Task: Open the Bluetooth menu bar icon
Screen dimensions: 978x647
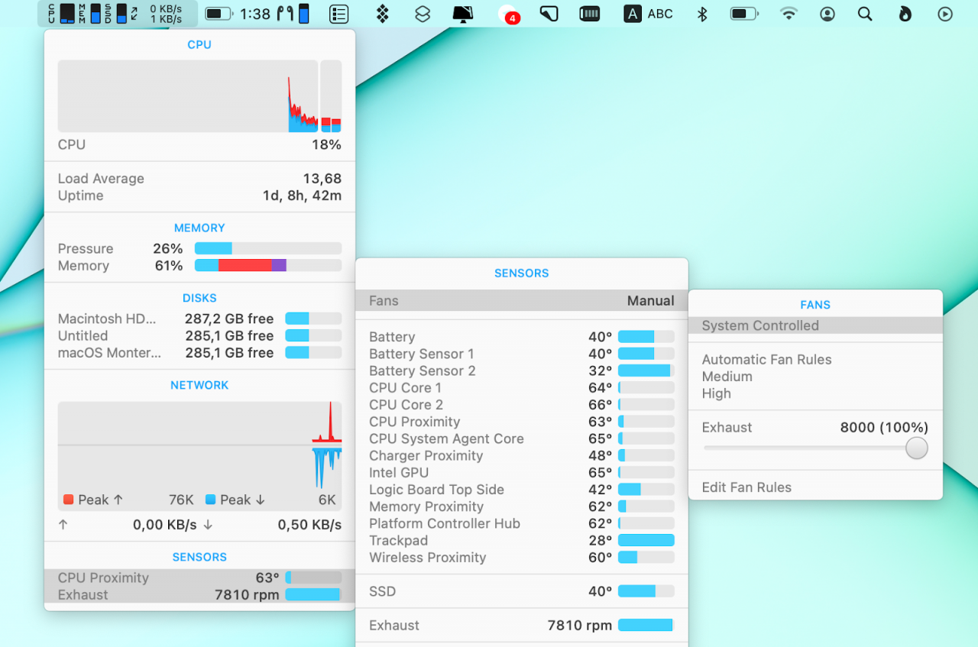Action: coord(701,12)
